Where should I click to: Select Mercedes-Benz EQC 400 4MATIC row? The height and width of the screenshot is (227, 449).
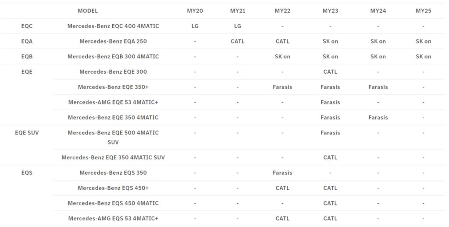(x=223, y=26)
